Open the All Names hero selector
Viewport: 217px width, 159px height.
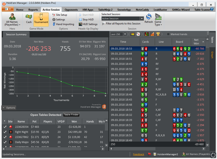tap(12, 20)
